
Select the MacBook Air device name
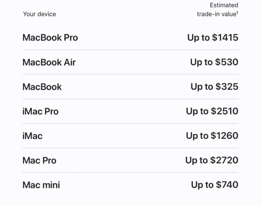click(49, 62)
